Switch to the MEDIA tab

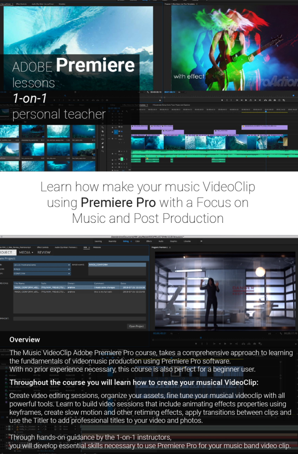pyautogui.click(x=26, y=252)
